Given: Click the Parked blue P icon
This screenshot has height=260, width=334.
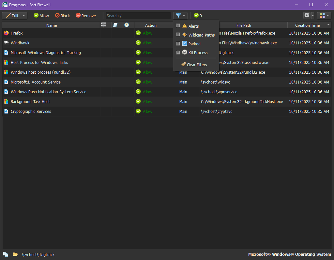Looking at the screenshot, I should coord(185,43).
